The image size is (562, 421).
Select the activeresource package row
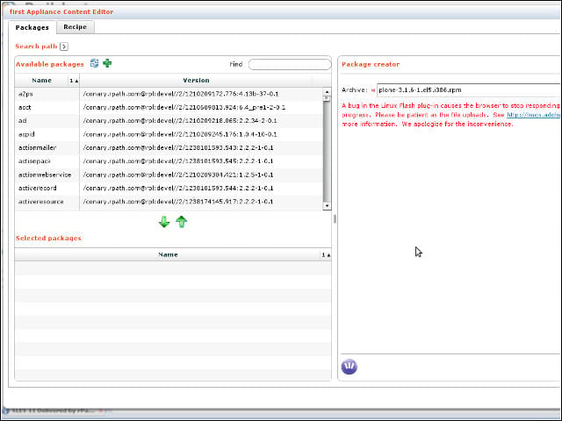pos(169,202)
